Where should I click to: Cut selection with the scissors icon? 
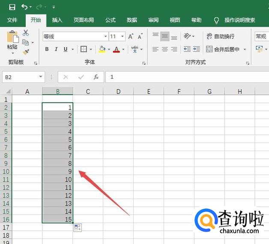tap(26, 33)
